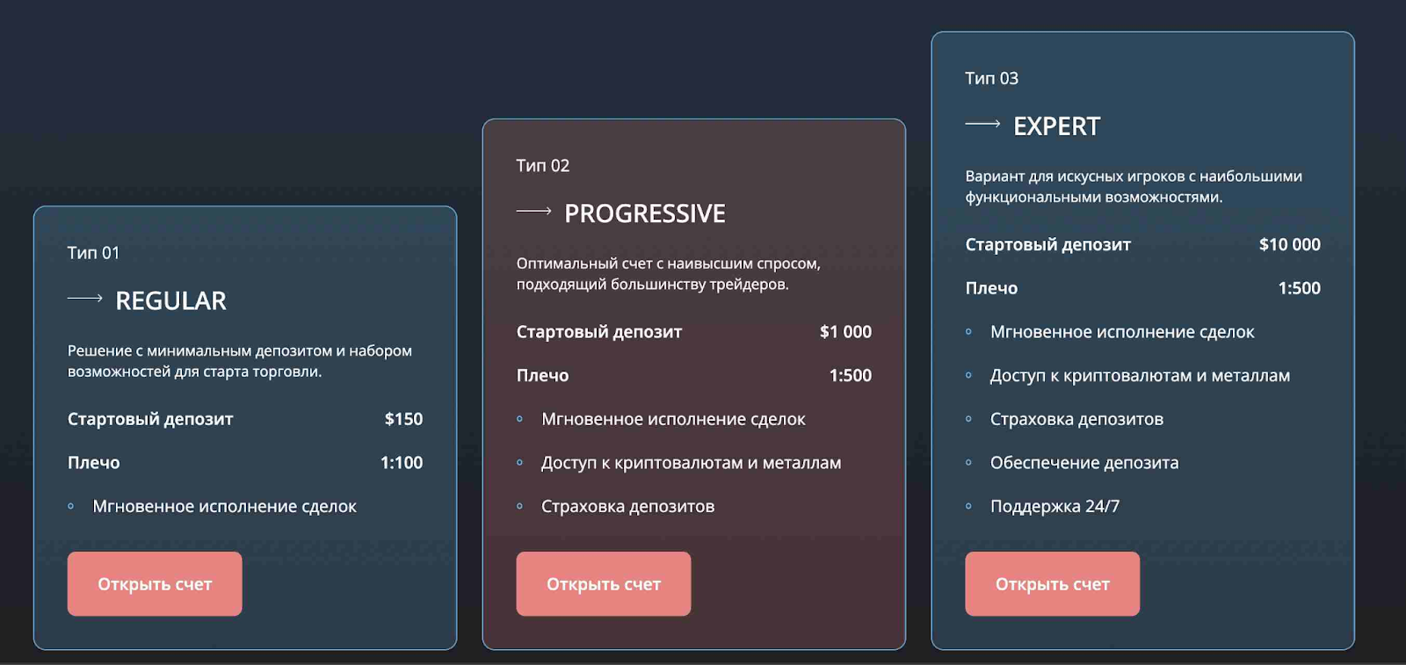
Task: Click the arrow icon beside PROGRESSIVE
Action: pos(533,211)
